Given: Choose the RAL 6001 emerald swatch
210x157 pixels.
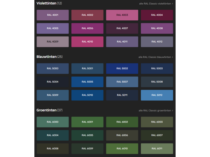Looking at the screenshot, I should click(87, 122).
